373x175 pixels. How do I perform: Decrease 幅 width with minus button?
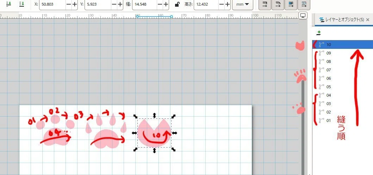point(160,4)
